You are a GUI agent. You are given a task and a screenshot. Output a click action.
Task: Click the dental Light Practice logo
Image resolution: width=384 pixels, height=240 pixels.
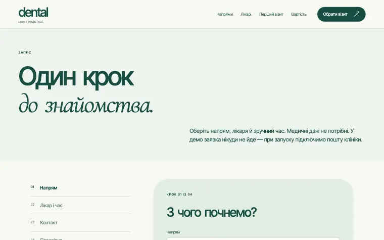[33, 15]
